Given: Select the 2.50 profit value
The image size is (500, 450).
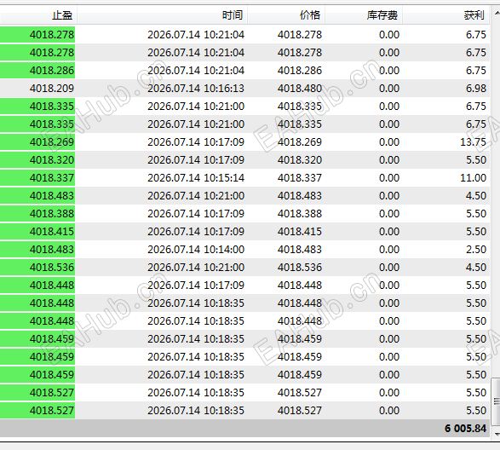Looking at the screenshot, I should coord(476,249).
